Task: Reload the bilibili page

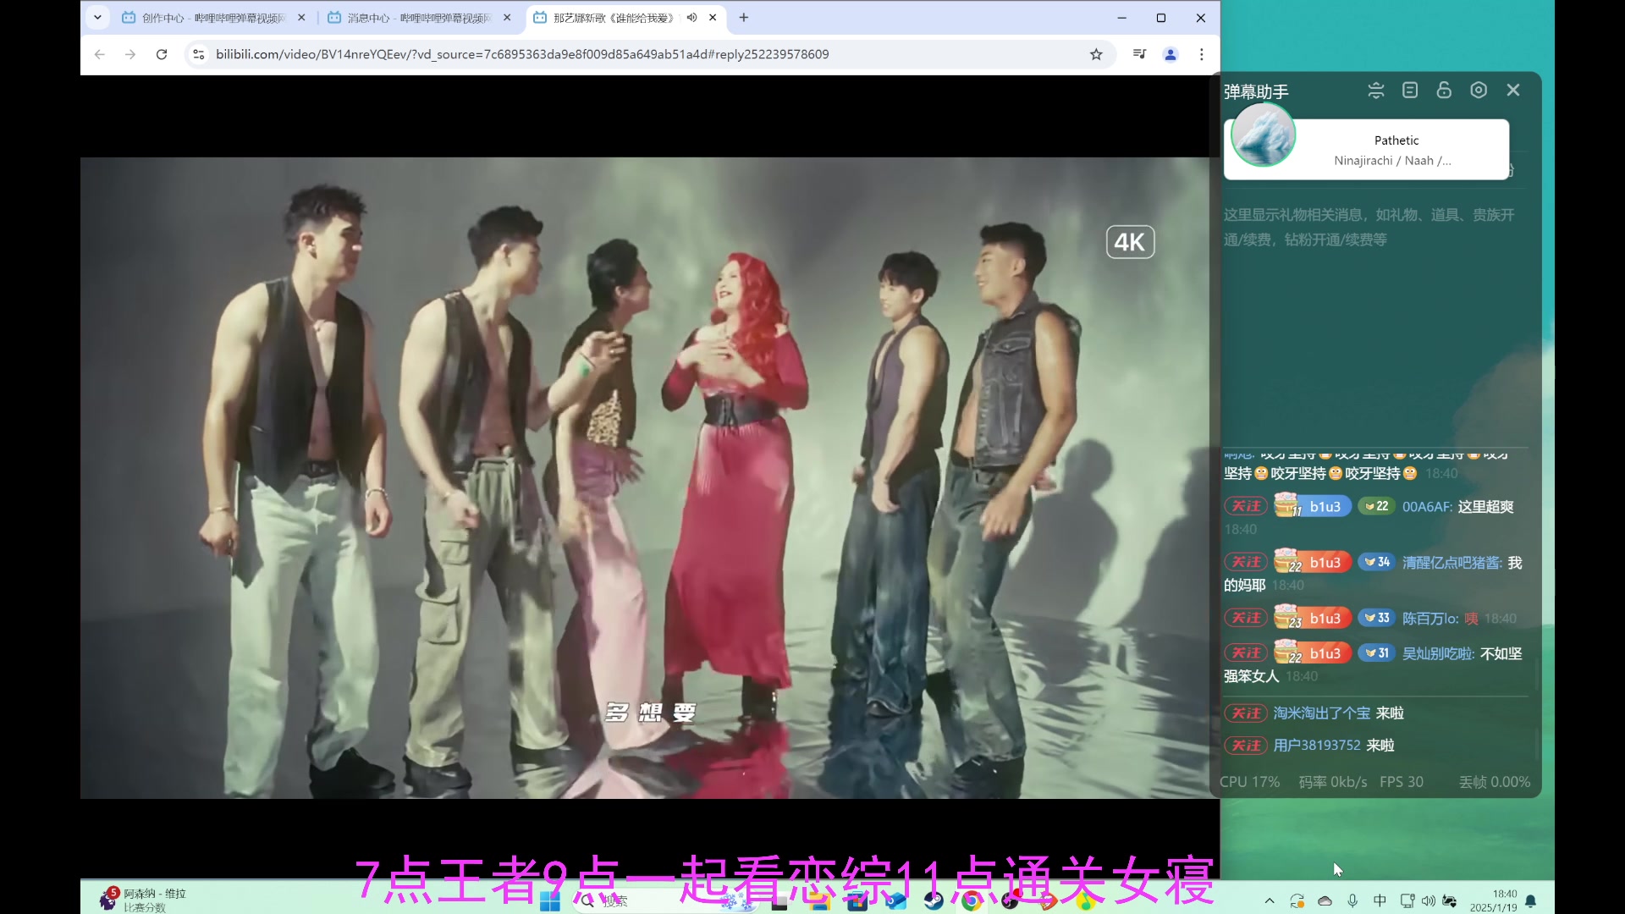Action: coord(162,54)
